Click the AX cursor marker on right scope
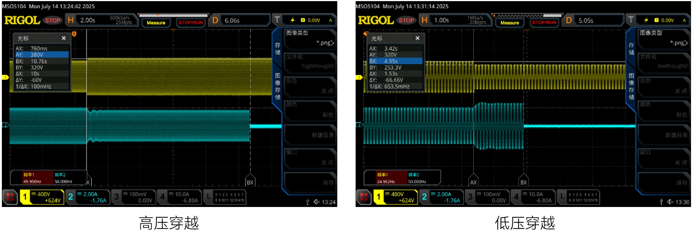Image resolution: width=694 pixels, height=235 pixels. click(x=473, y=182)
